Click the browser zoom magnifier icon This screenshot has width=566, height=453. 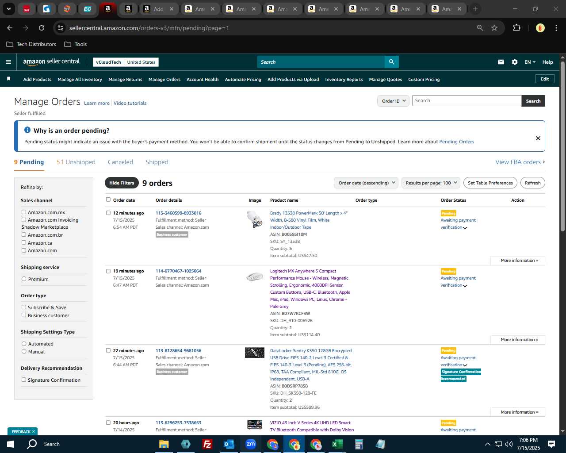[x=480, y=28]
